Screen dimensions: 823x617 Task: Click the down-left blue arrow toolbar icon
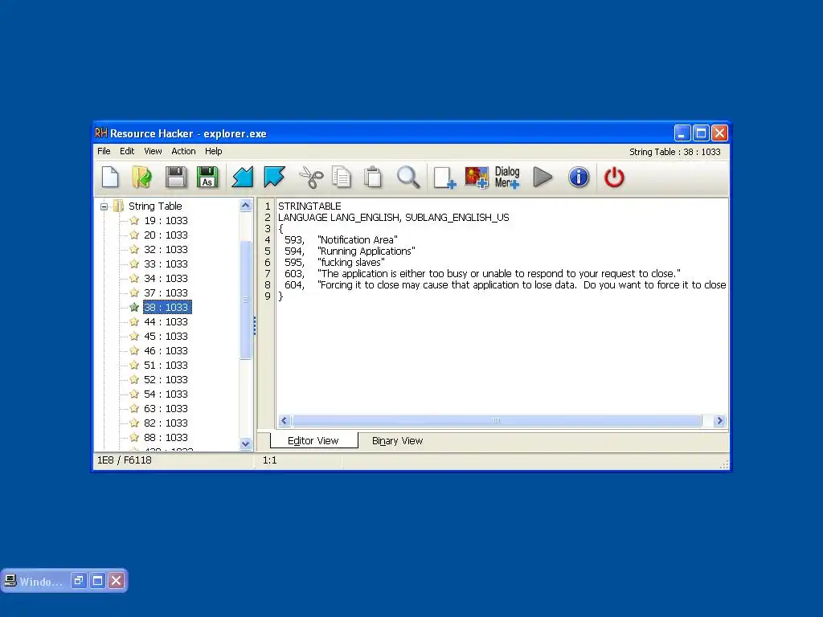[x=243, y=178]
